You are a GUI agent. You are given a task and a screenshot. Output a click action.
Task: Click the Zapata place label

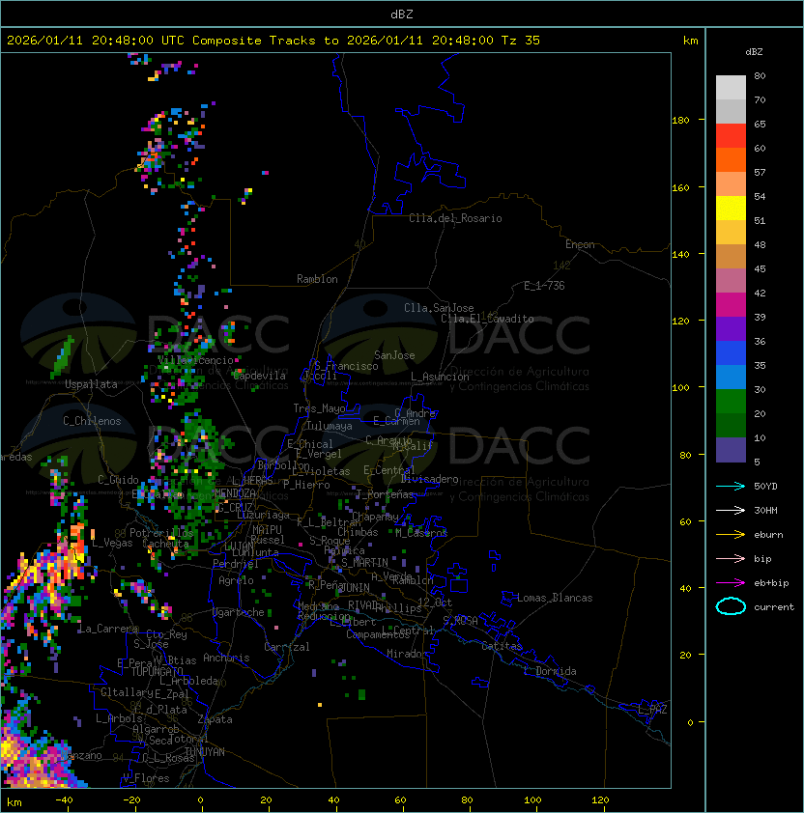point(215,719)
